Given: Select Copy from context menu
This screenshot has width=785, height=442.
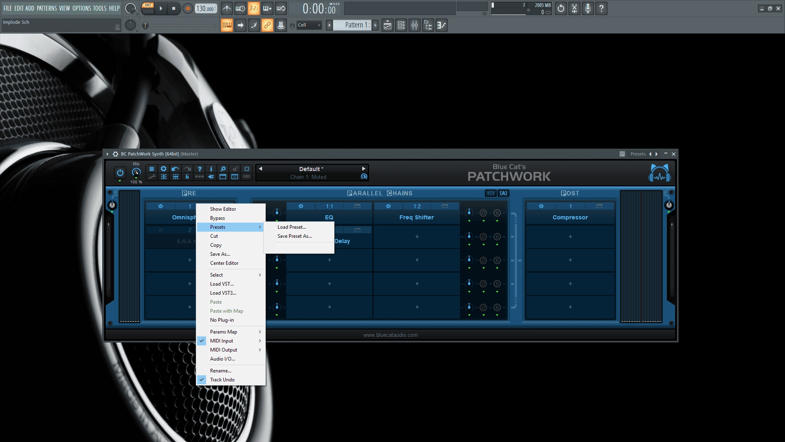Looking at the screenshot, I should click(231, 245).
